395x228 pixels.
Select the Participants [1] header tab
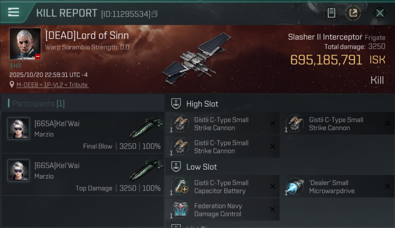point(36,103)
